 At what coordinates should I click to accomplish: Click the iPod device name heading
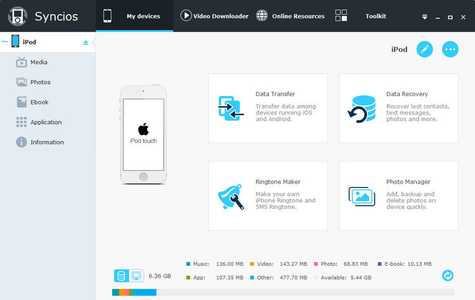(400, 49)
